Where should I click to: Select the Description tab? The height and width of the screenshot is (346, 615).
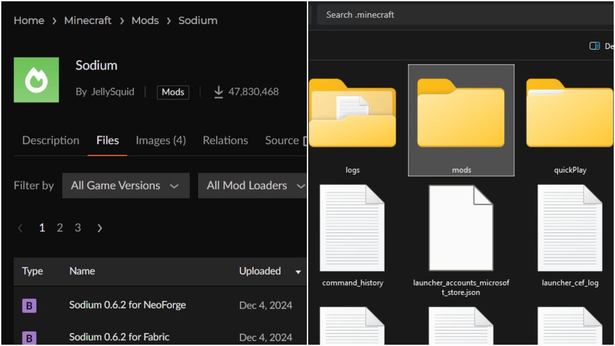[x=50, y=140]
